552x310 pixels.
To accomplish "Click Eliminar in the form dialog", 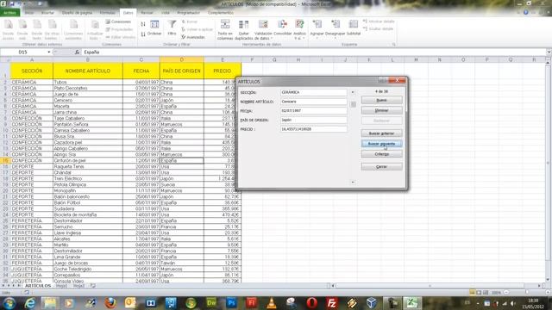I will click(x=381, y=110).
